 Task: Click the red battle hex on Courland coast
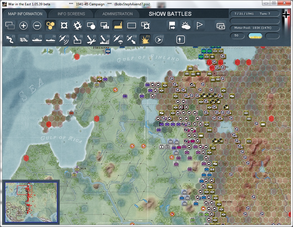[26, 158]
